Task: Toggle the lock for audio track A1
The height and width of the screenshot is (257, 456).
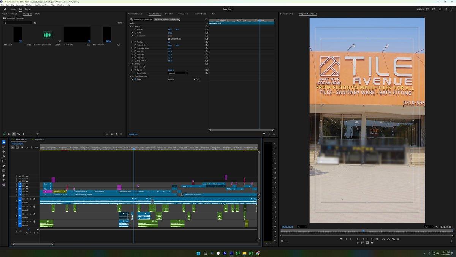Action: coord(16,201)
